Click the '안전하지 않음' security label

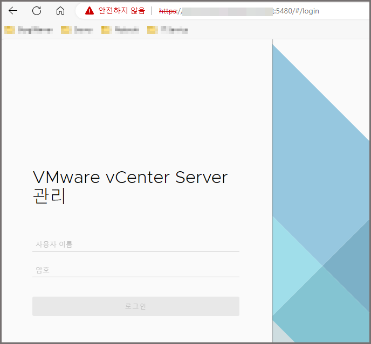[122, 11]
